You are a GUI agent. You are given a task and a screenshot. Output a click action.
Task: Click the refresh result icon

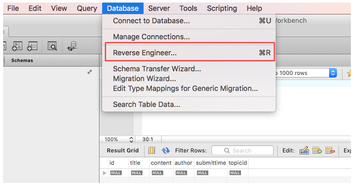(x=166, y=150)
